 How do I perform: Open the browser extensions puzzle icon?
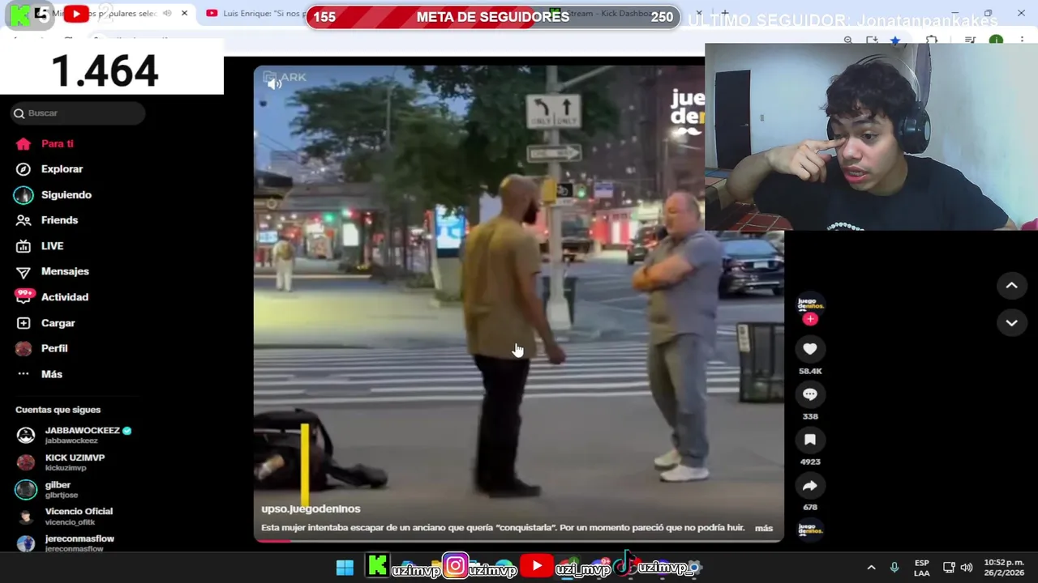tap(932, 40)
